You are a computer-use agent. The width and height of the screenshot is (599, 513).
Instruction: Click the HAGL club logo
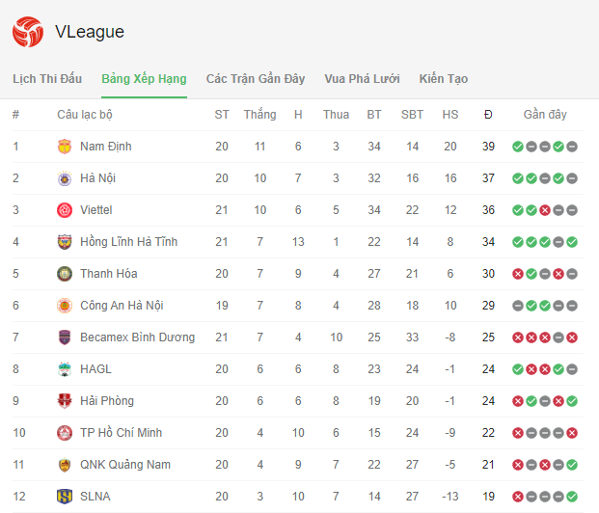point(65,369)
